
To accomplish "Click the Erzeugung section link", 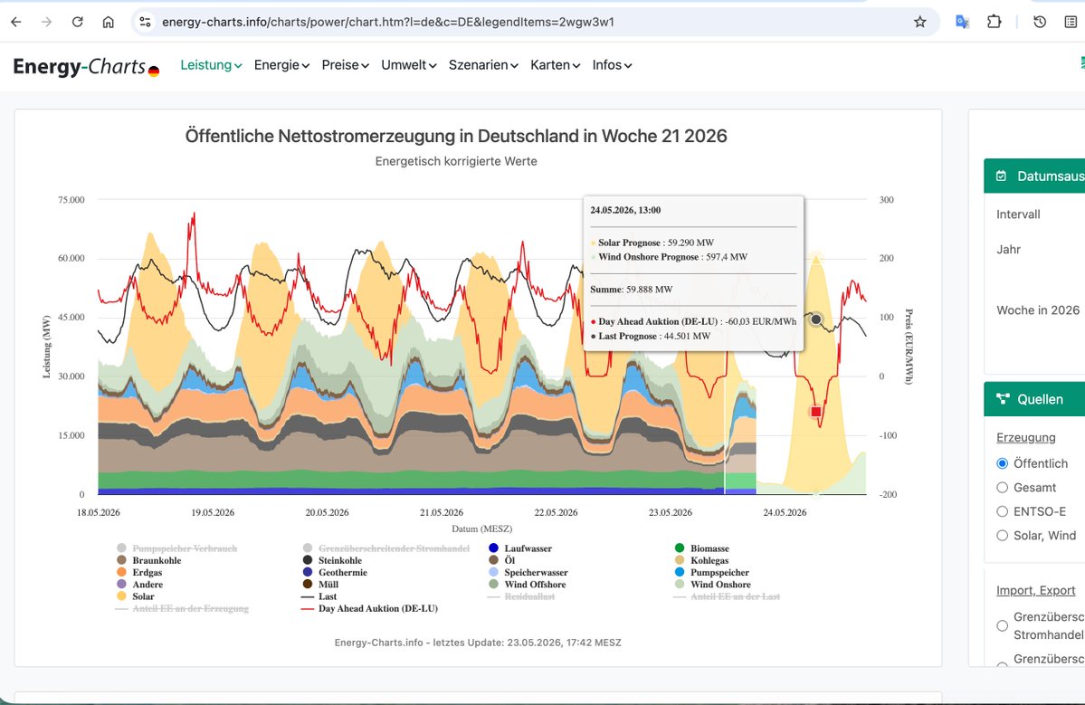I will (1026, 437).
